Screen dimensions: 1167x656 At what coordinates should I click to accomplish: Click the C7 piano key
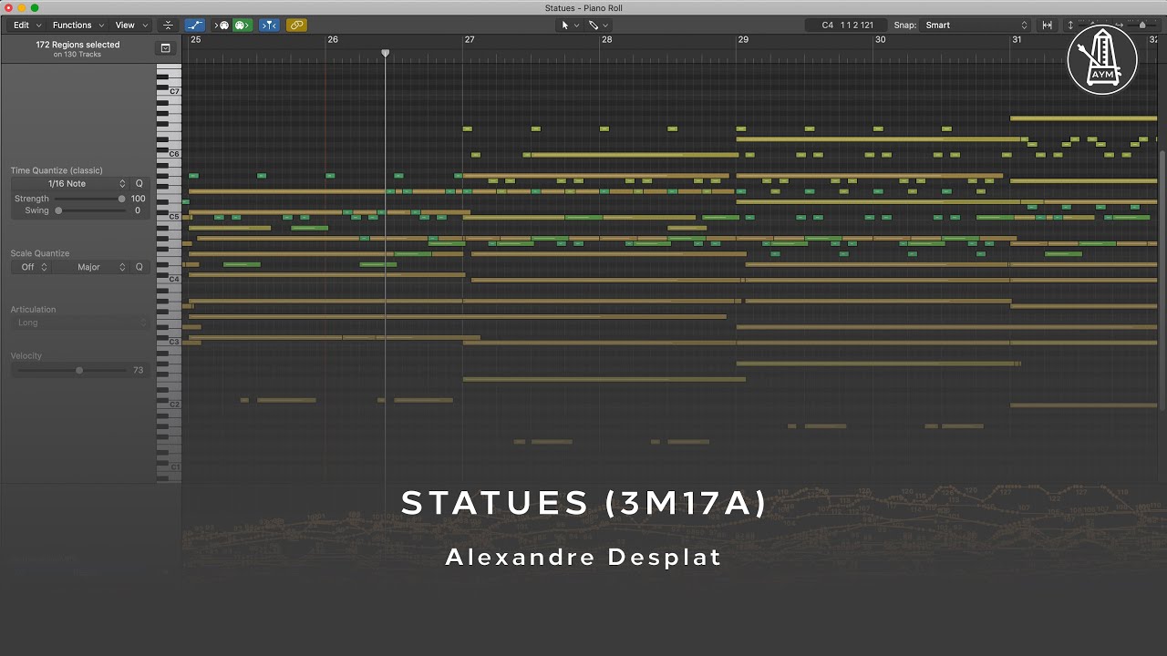pos(170,92)
